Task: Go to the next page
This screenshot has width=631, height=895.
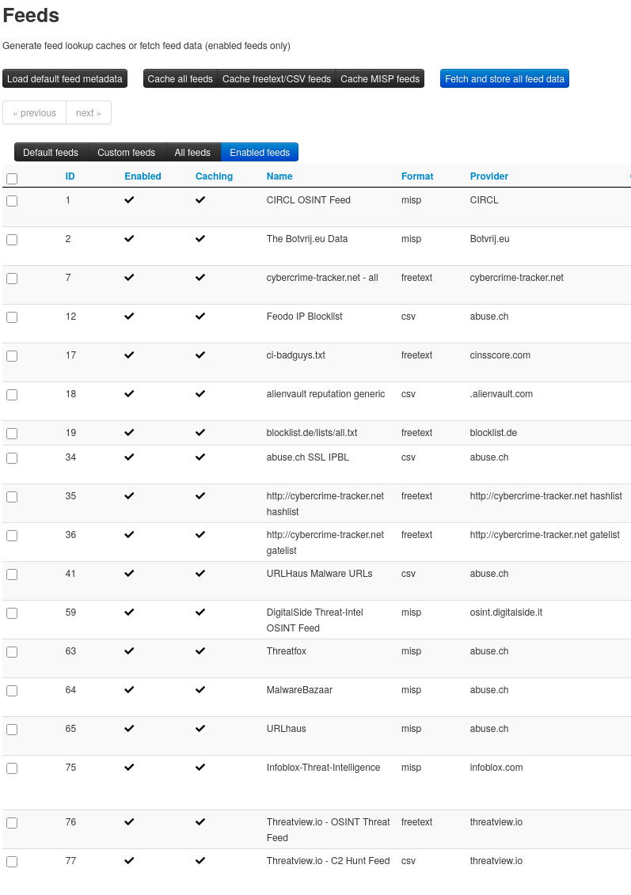Action: tap(89, 113)
